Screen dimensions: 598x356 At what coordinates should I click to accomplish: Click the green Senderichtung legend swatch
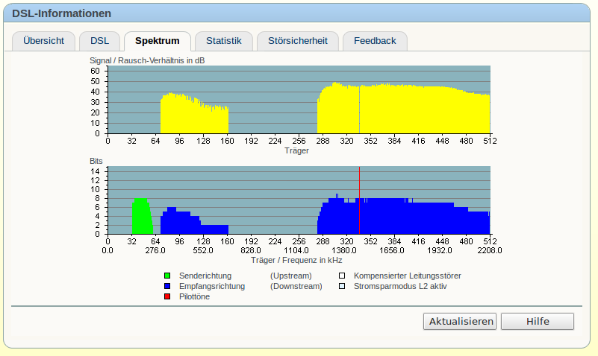pos(167,276)
